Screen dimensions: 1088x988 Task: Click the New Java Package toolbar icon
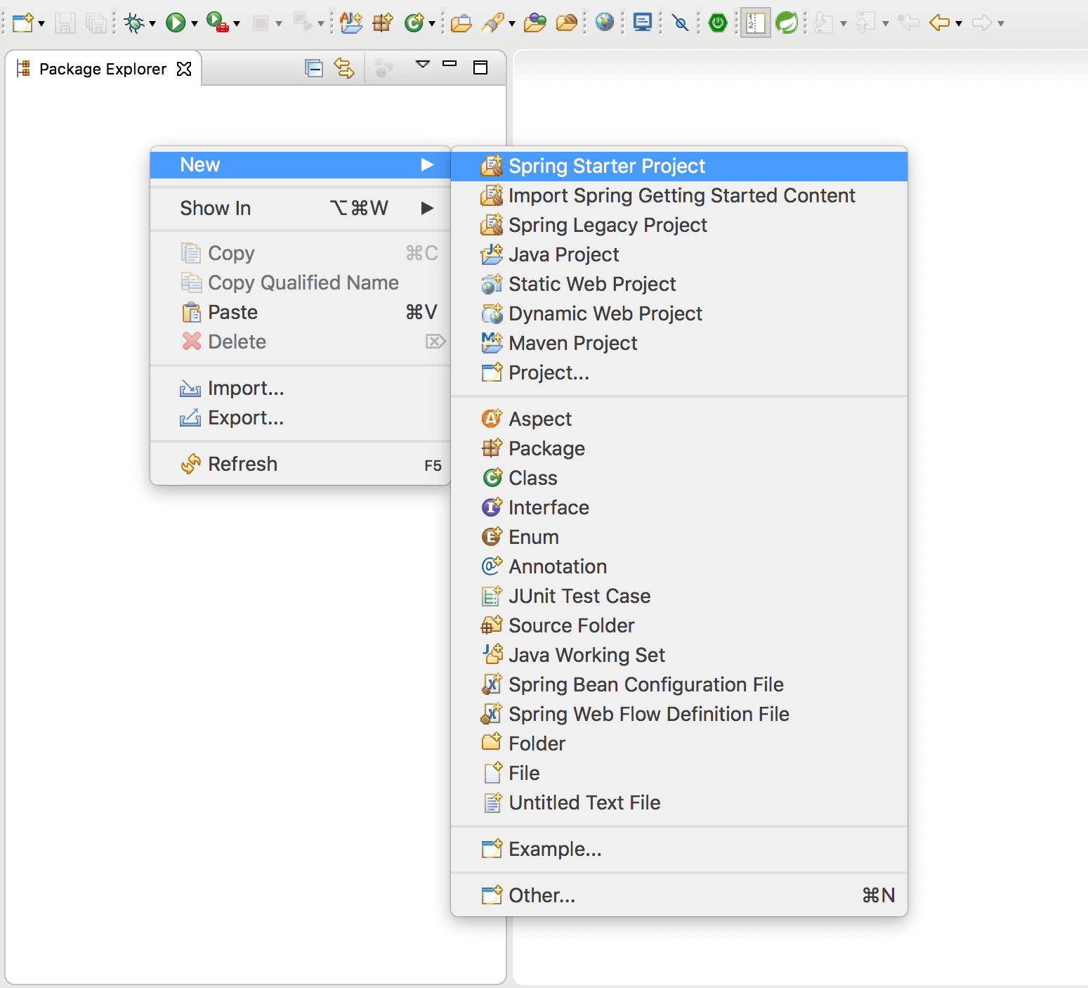(383, 23)
